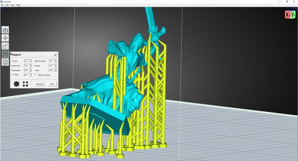Open the View menu
The width and height of the screenshot is (298, 161).
tap(12, 5)
